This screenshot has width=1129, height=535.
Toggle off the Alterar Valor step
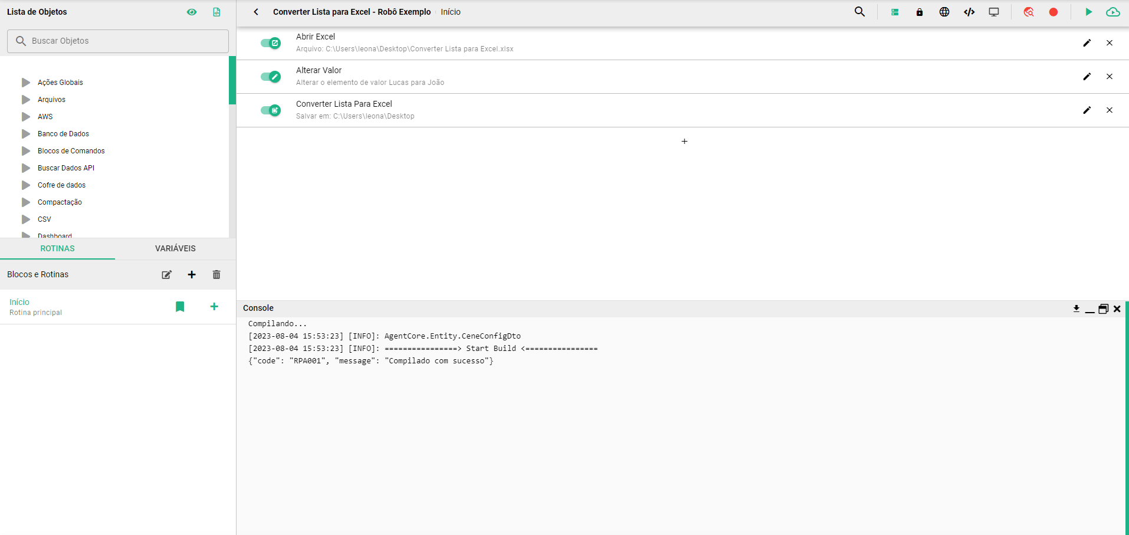click(x=271, y=77)
